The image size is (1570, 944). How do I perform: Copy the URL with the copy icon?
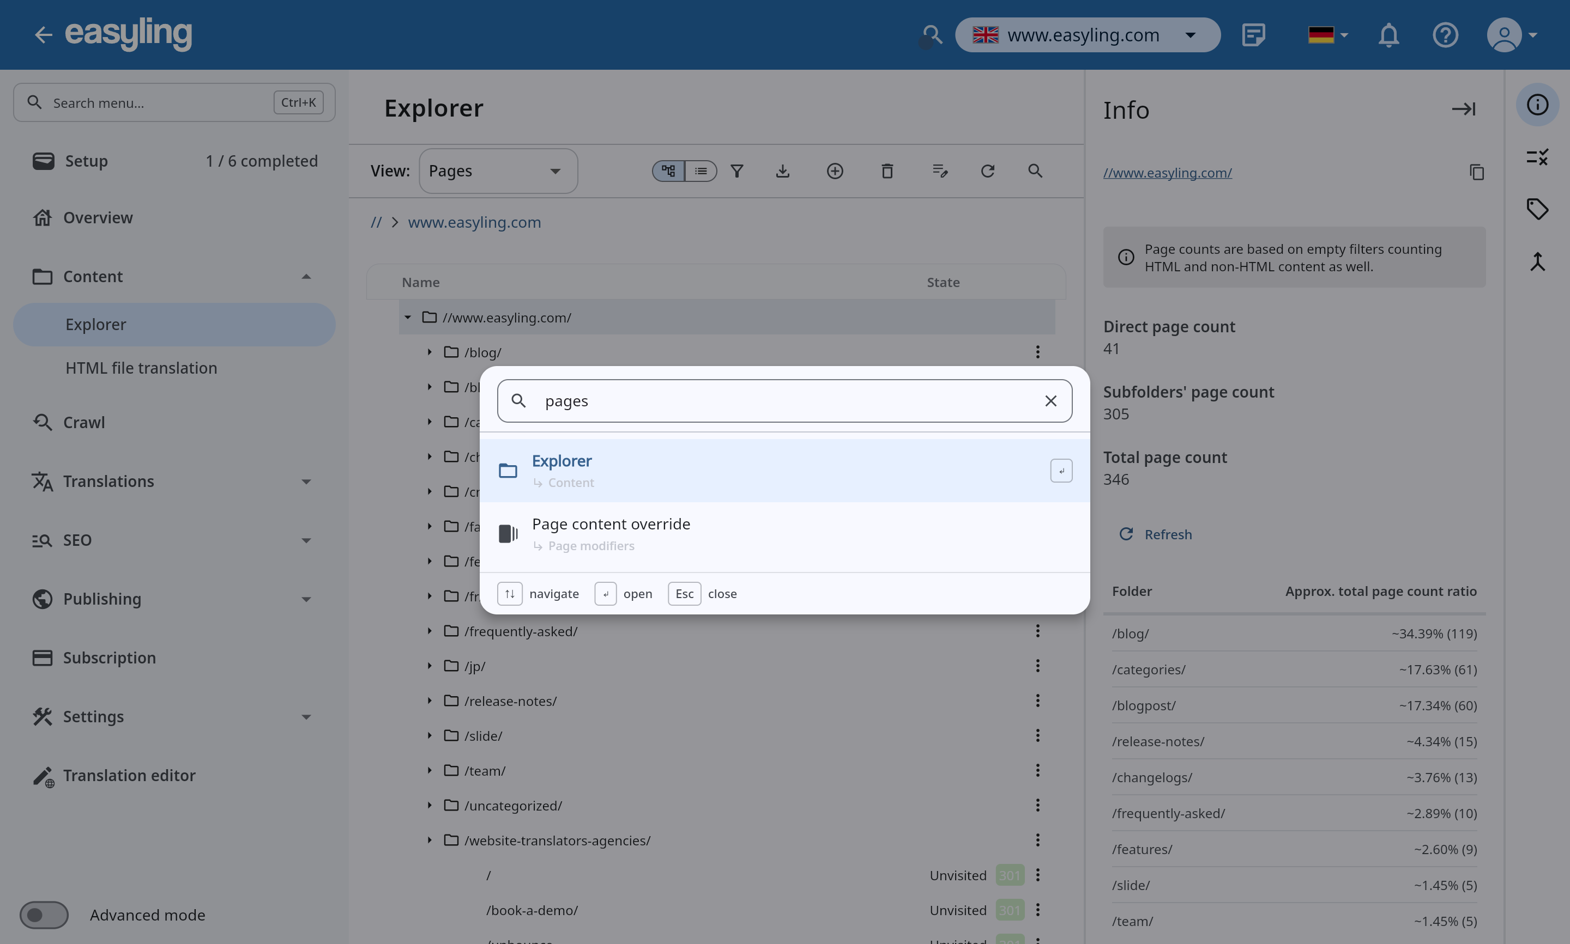(x=1476, y=172)
